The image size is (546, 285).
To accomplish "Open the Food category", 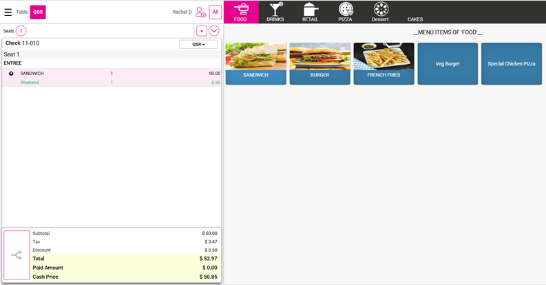I will [x=240, y=12].
